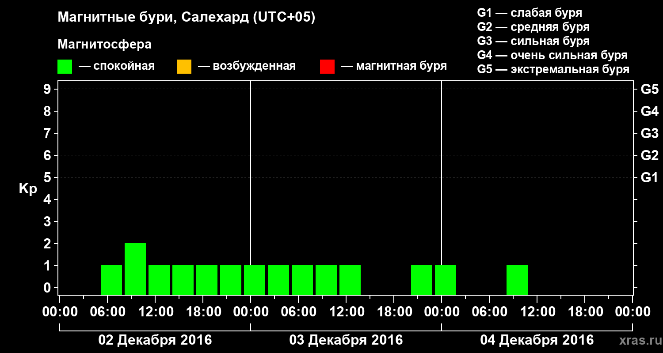Click the 00:00 label at the chart's left edge
The height and width of the screenshot is (353, 663).
[x=60, y=312]
